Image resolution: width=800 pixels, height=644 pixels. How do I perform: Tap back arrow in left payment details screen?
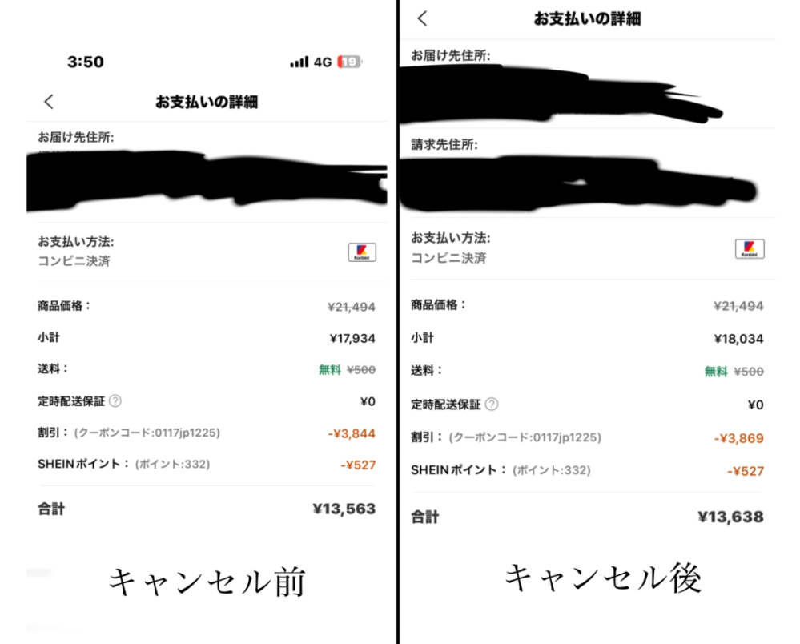coord(49,102)
